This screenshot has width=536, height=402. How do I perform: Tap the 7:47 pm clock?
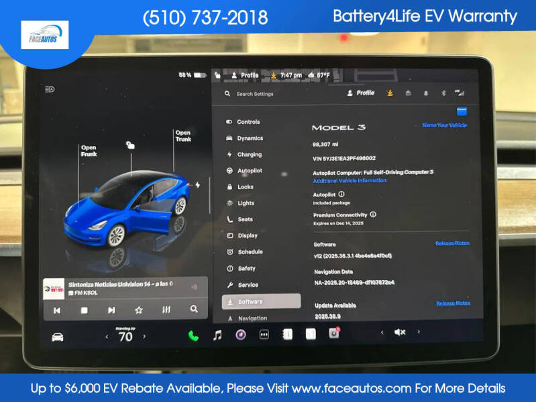[x=291, y=75]
